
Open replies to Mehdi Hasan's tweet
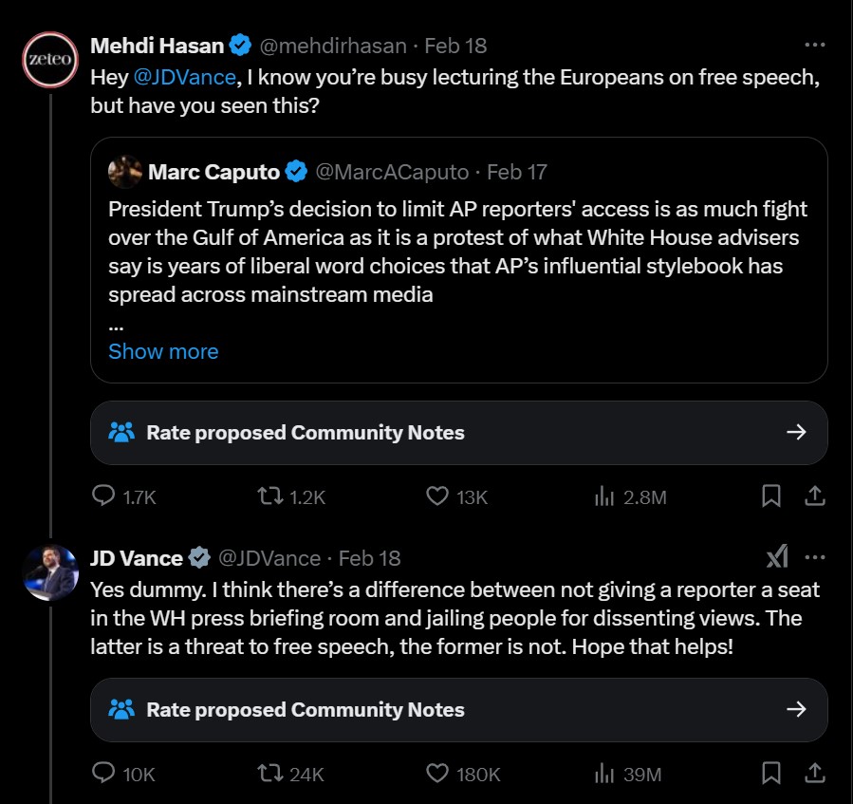102,495
